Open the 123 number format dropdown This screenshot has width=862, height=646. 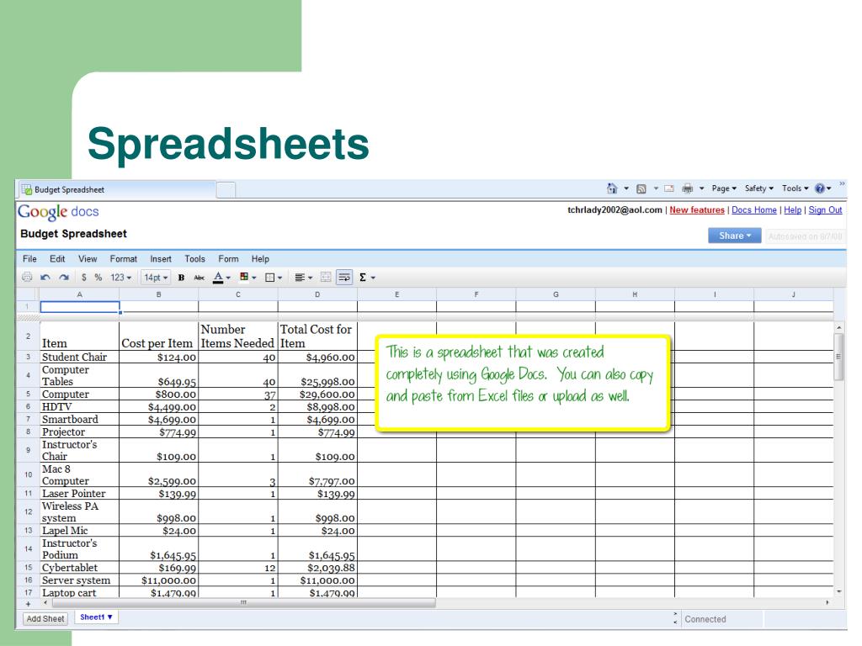(x=121, y=278)
